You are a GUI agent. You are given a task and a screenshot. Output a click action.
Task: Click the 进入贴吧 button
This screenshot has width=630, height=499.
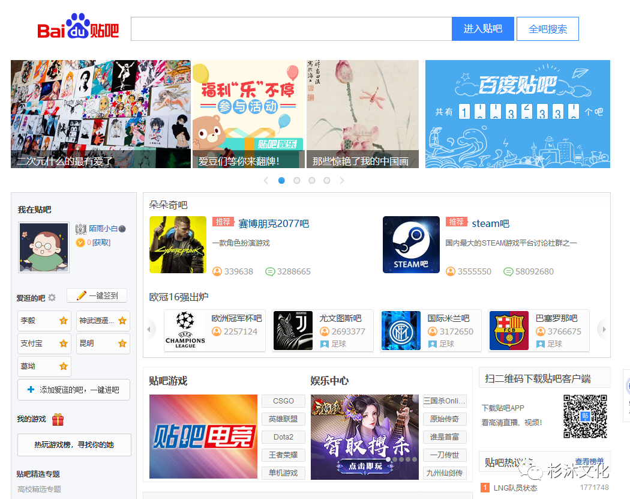(483, 29)
